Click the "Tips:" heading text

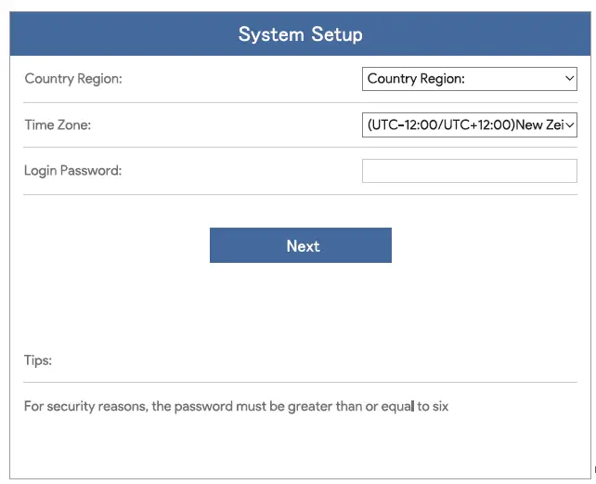coord(38,360)
